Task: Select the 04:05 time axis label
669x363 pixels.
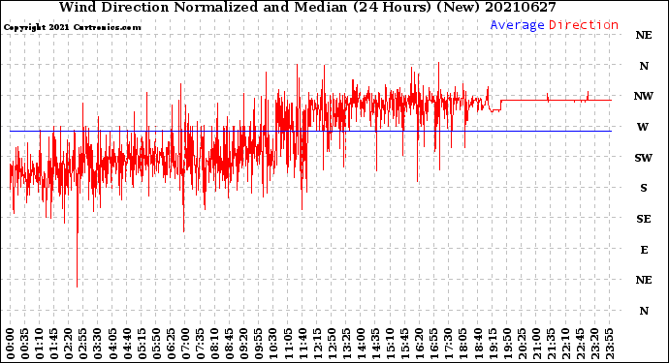Action: pyautogui.click(x=112, y=344)
